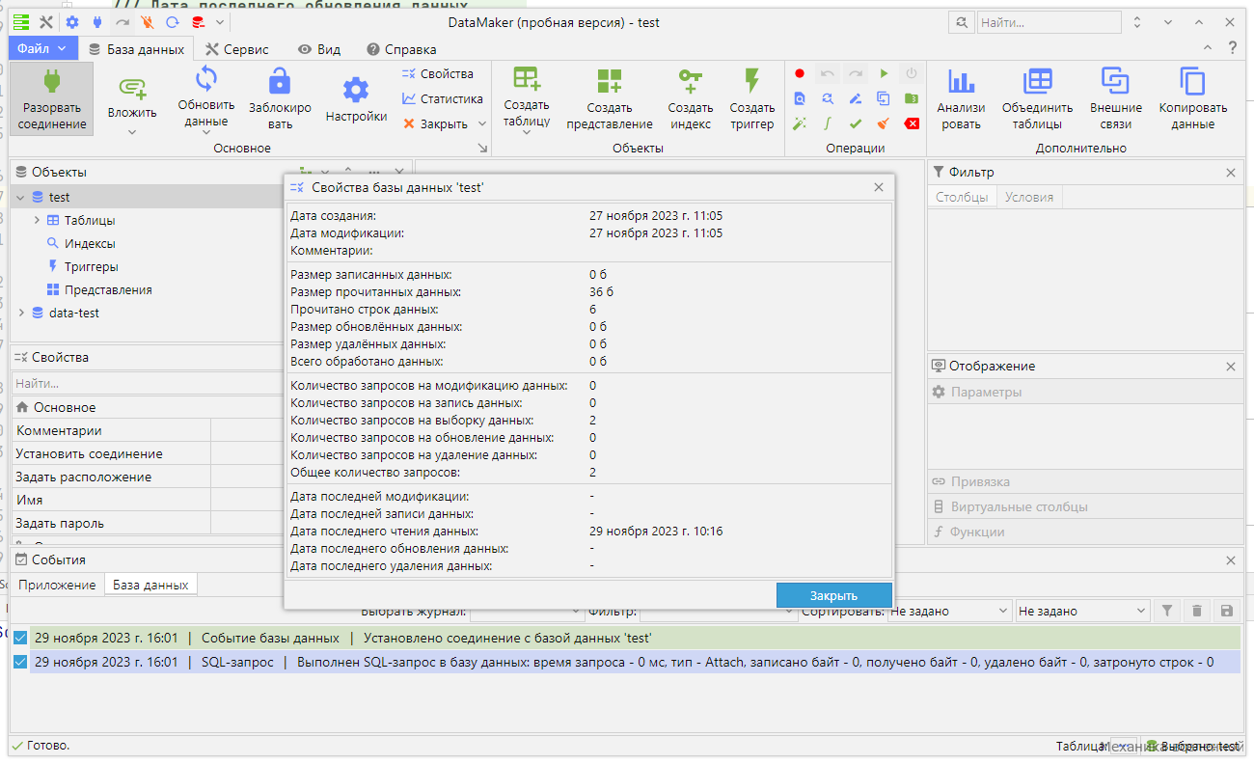Open quick-access toolbar customize dropdown
This screenshot has height=764, width=1254.
tap(221, 21)
